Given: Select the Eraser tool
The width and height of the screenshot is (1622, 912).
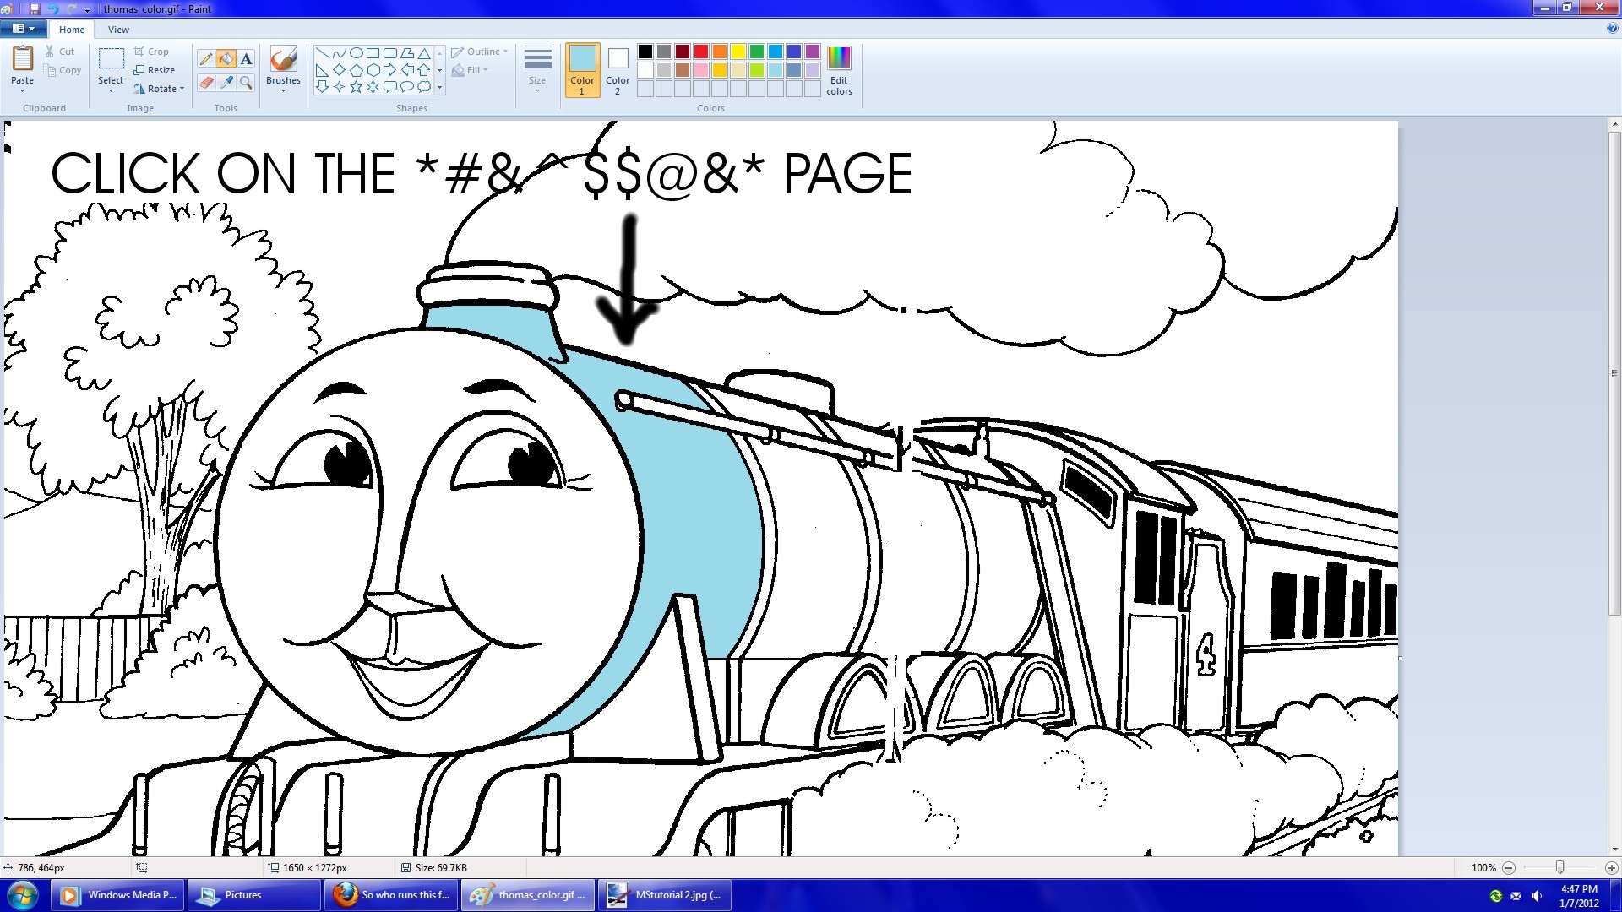Looking at the screenshot, I should point(205,82).
